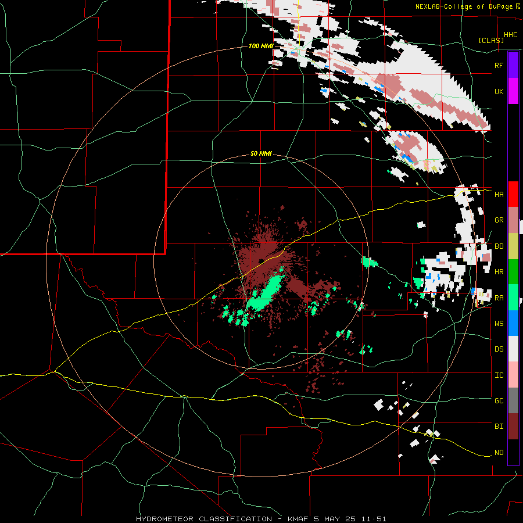Click the 'BD' legend label
The image size is (523, 523).
coord(499,246)
